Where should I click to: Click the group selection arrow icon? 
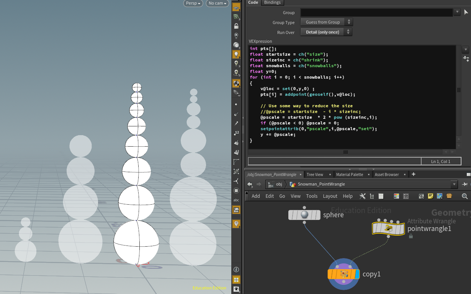pyautogui.click(x=466, y=12)
